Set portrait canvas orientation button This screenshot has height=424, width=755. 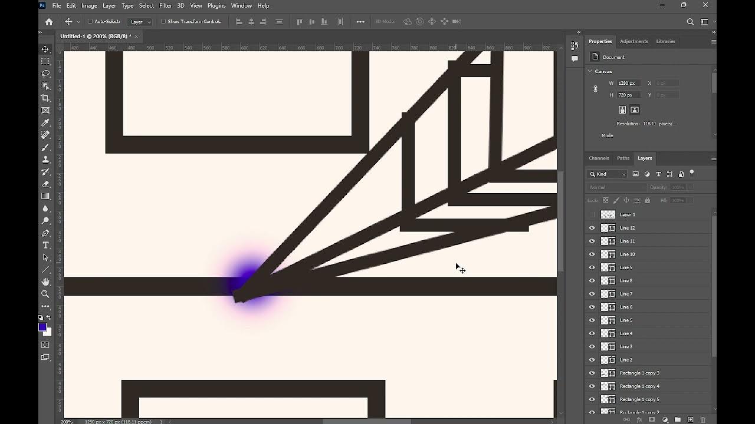point(622,110)
